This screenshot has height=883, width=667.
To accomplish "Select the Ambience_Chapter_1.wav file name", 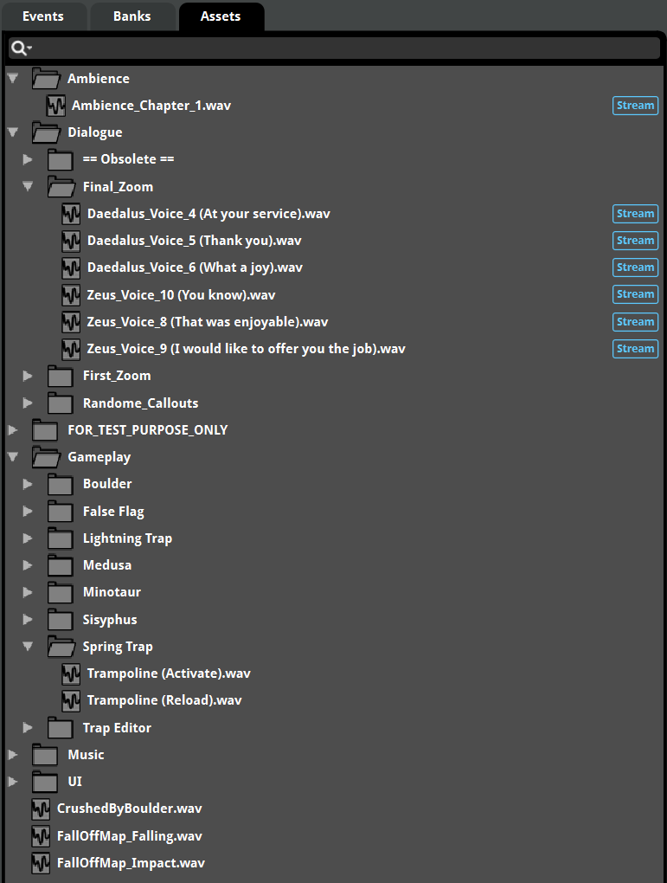I will pyautogui.click(x=151, y=106).
